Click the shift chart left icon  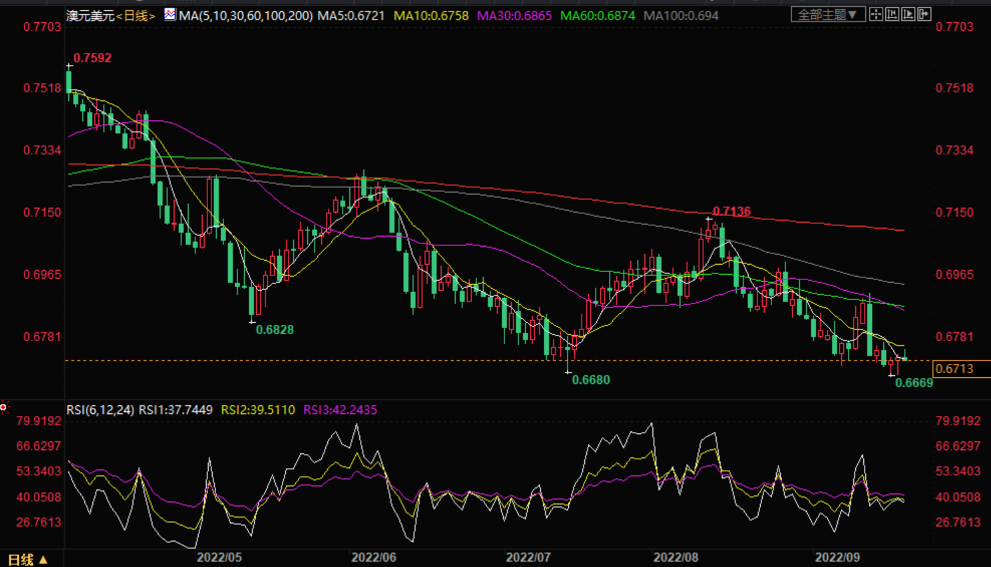(x=892, y=14)
